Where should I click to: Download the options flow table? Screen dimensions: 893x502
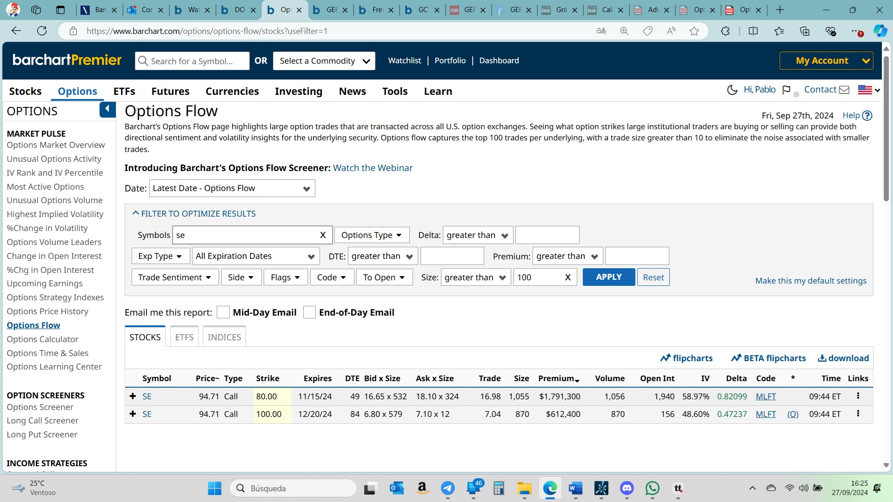[x=843, y=358]
